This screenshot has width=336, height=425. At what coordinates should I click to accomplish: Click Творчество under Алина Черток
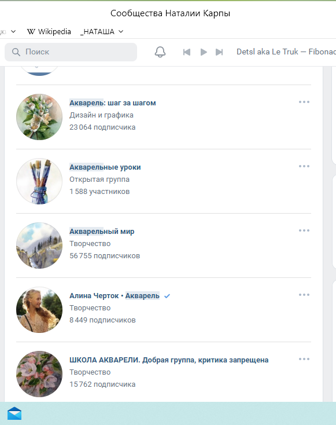(90, 308)
